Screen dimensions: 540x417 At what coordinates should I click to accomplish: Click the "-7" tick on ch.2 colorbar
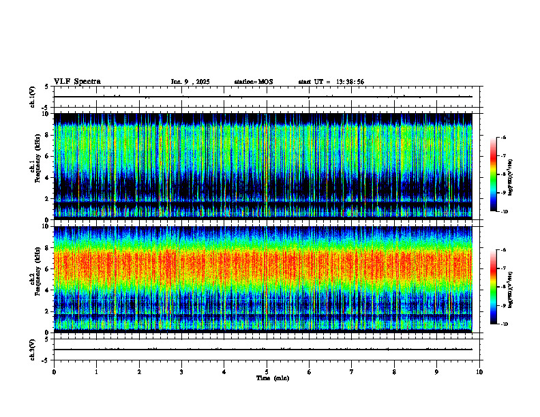pyautogui.click(x=503, y=268)
